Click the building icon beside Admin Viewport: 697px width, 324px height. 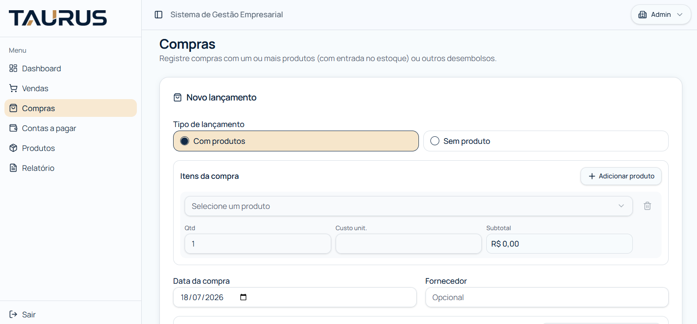[643, 15]
